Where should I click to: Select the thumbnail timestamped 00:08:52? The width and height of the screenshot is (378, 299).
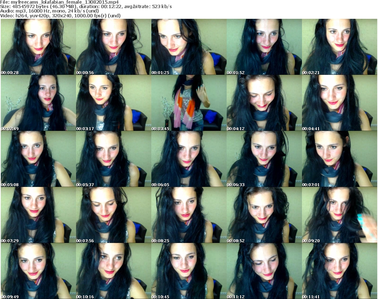point(264,215)
